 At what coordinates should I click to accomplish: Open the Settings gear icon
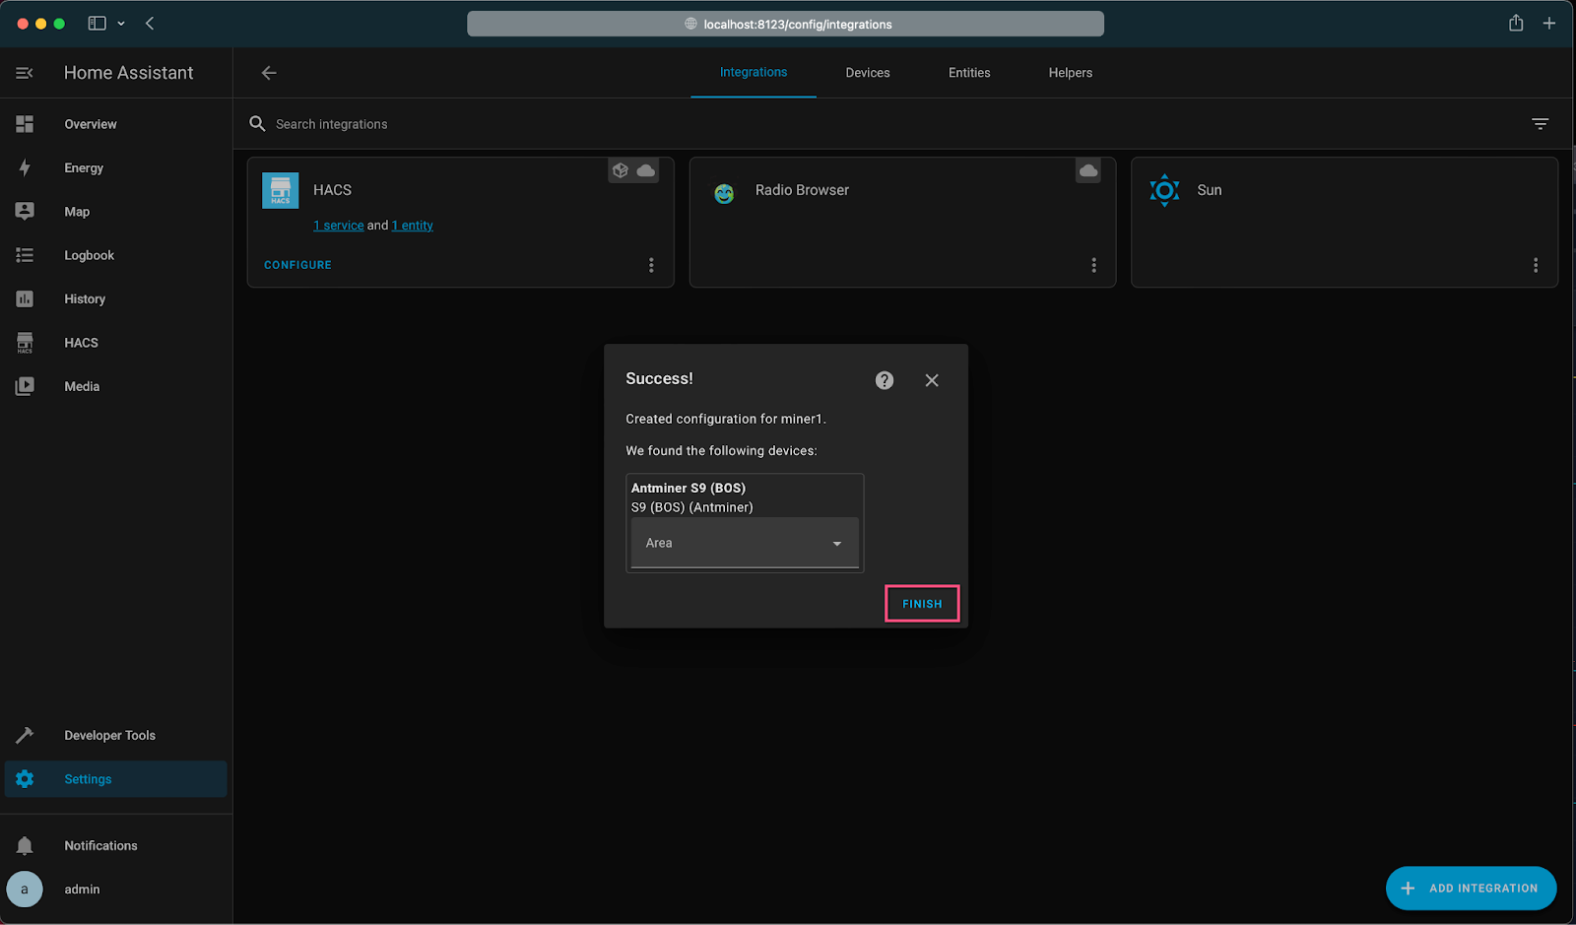point(25,779)
